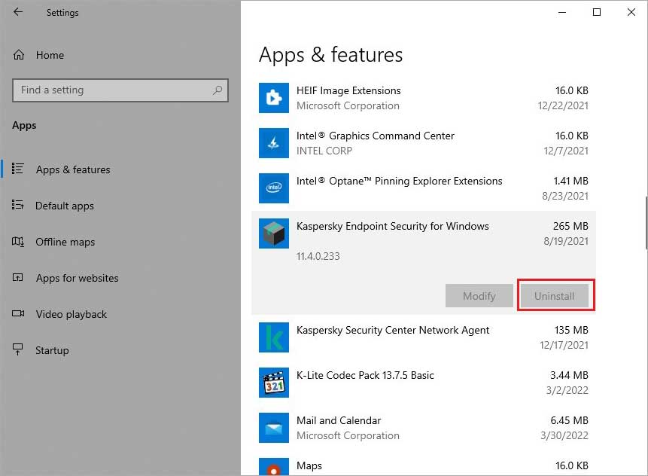Click the search magnifier icon

click(218, 90)
